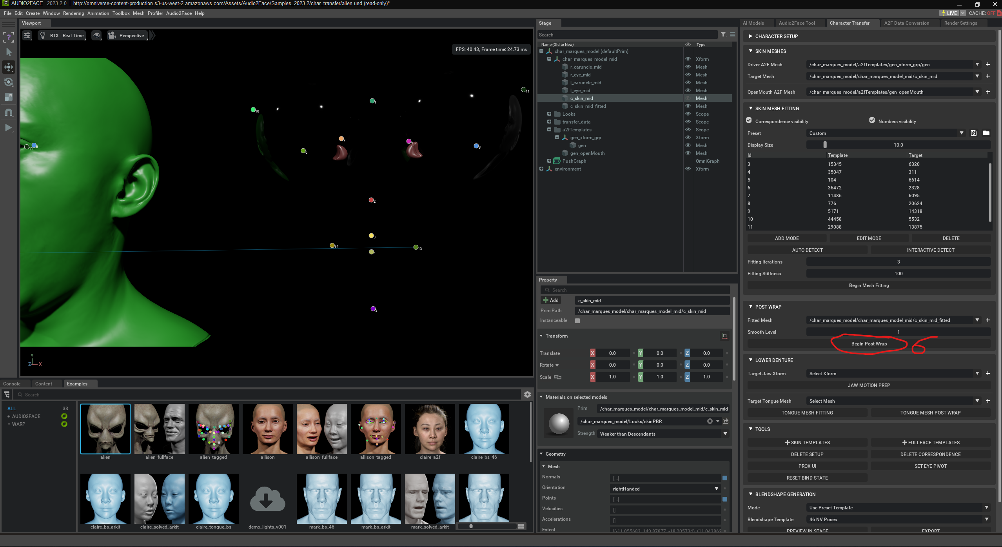The height and width of the screenshot is (547, 1002).
Task: Collapse the POST WRAP section
Action: 750,307
